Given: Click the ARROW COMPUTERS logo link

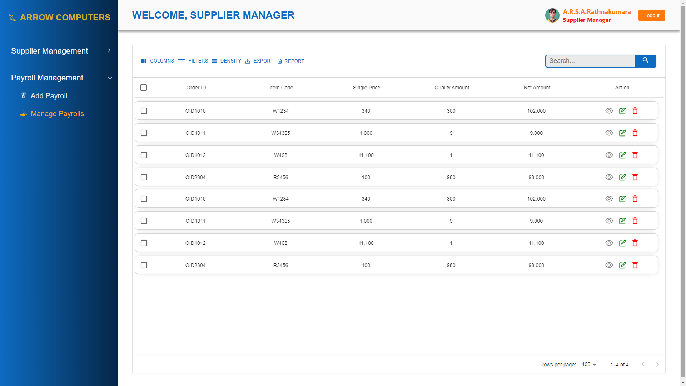Looking at the screenshot, I should pos(59,17).
